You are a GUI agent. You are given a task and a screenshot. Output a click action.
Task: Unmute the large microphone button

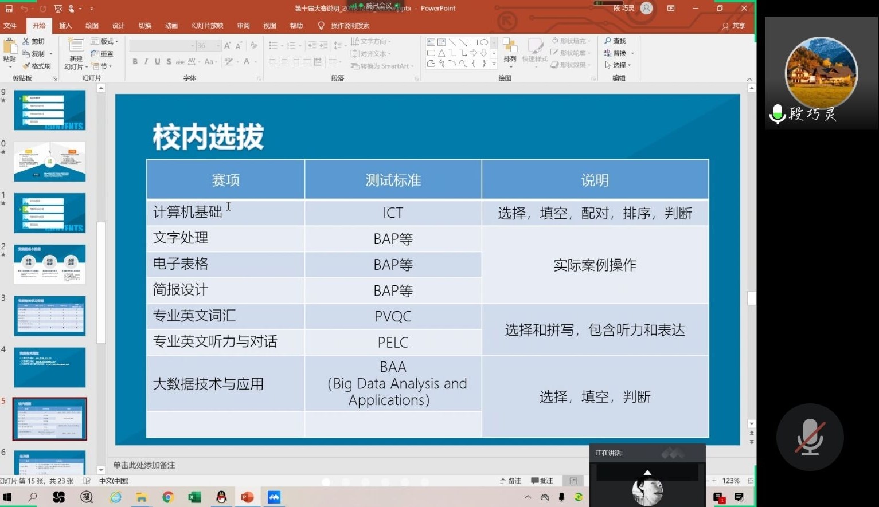[810, 437]
